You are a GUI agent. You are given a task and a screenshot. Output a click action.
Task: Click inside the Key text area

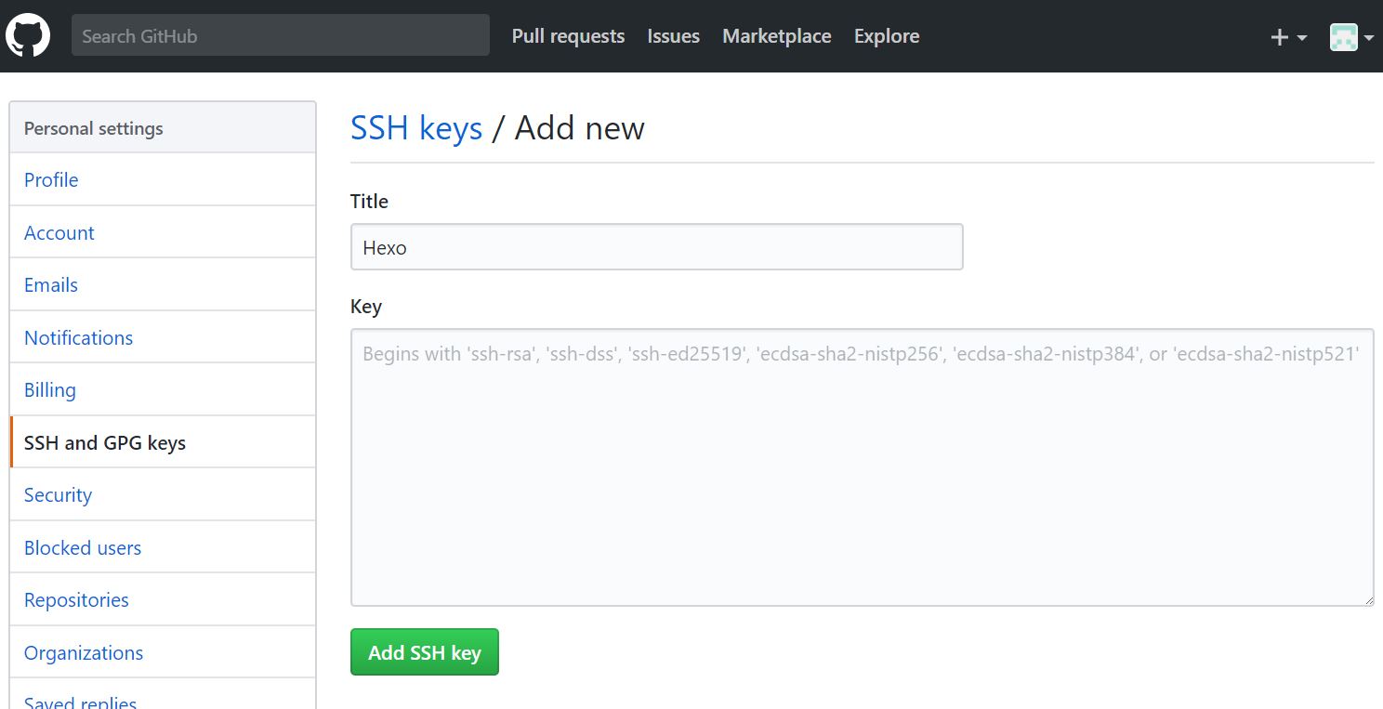[x=862, y=467]
